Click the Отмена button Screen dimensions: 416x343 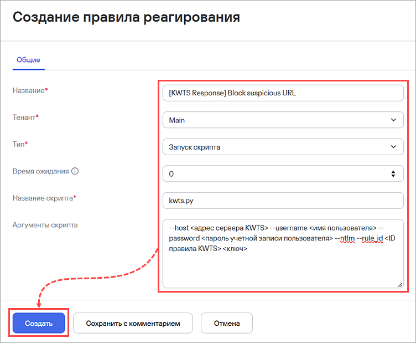coord(227,323)
